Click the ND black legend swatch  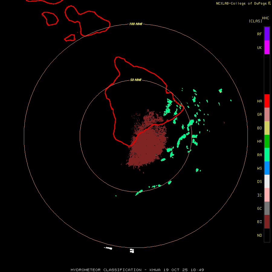(x=267, y=235)
